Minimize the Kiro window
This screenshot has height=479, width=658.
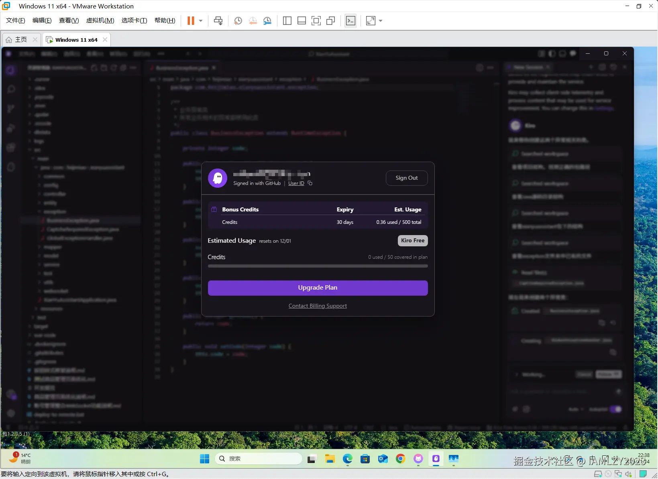[x=588, y=53]
